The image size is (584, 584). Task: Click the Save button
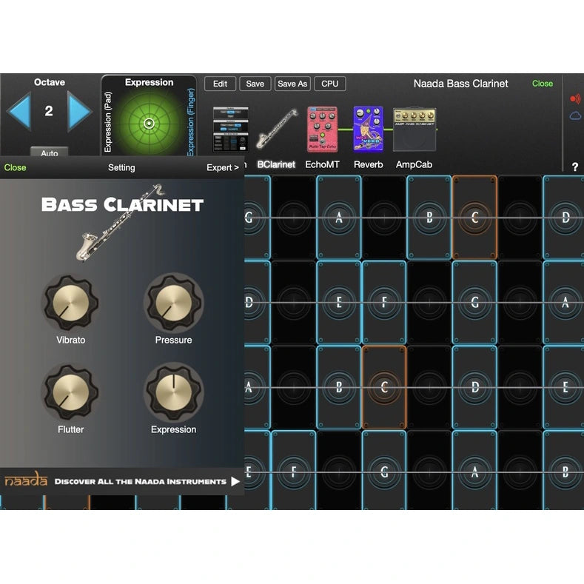click(255, 84)
